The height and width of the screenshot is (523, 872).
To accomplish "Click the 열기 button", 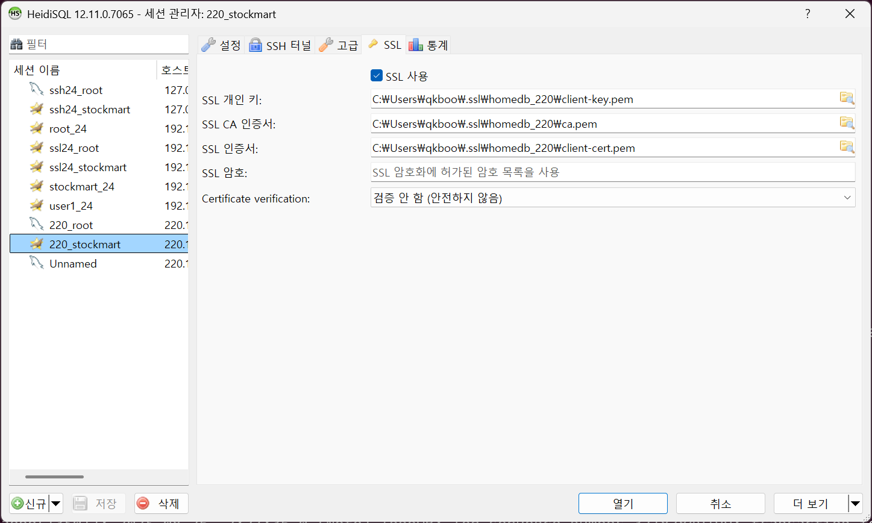I will pos(623,504).
